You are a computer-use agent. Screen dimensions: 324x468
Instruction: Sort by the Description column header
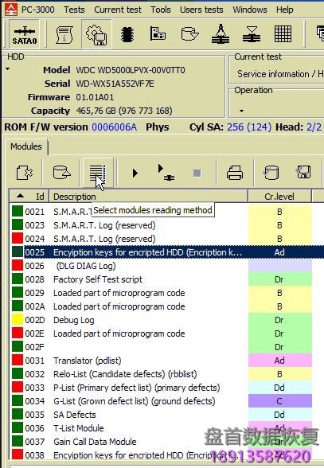[x=148, y=197]
